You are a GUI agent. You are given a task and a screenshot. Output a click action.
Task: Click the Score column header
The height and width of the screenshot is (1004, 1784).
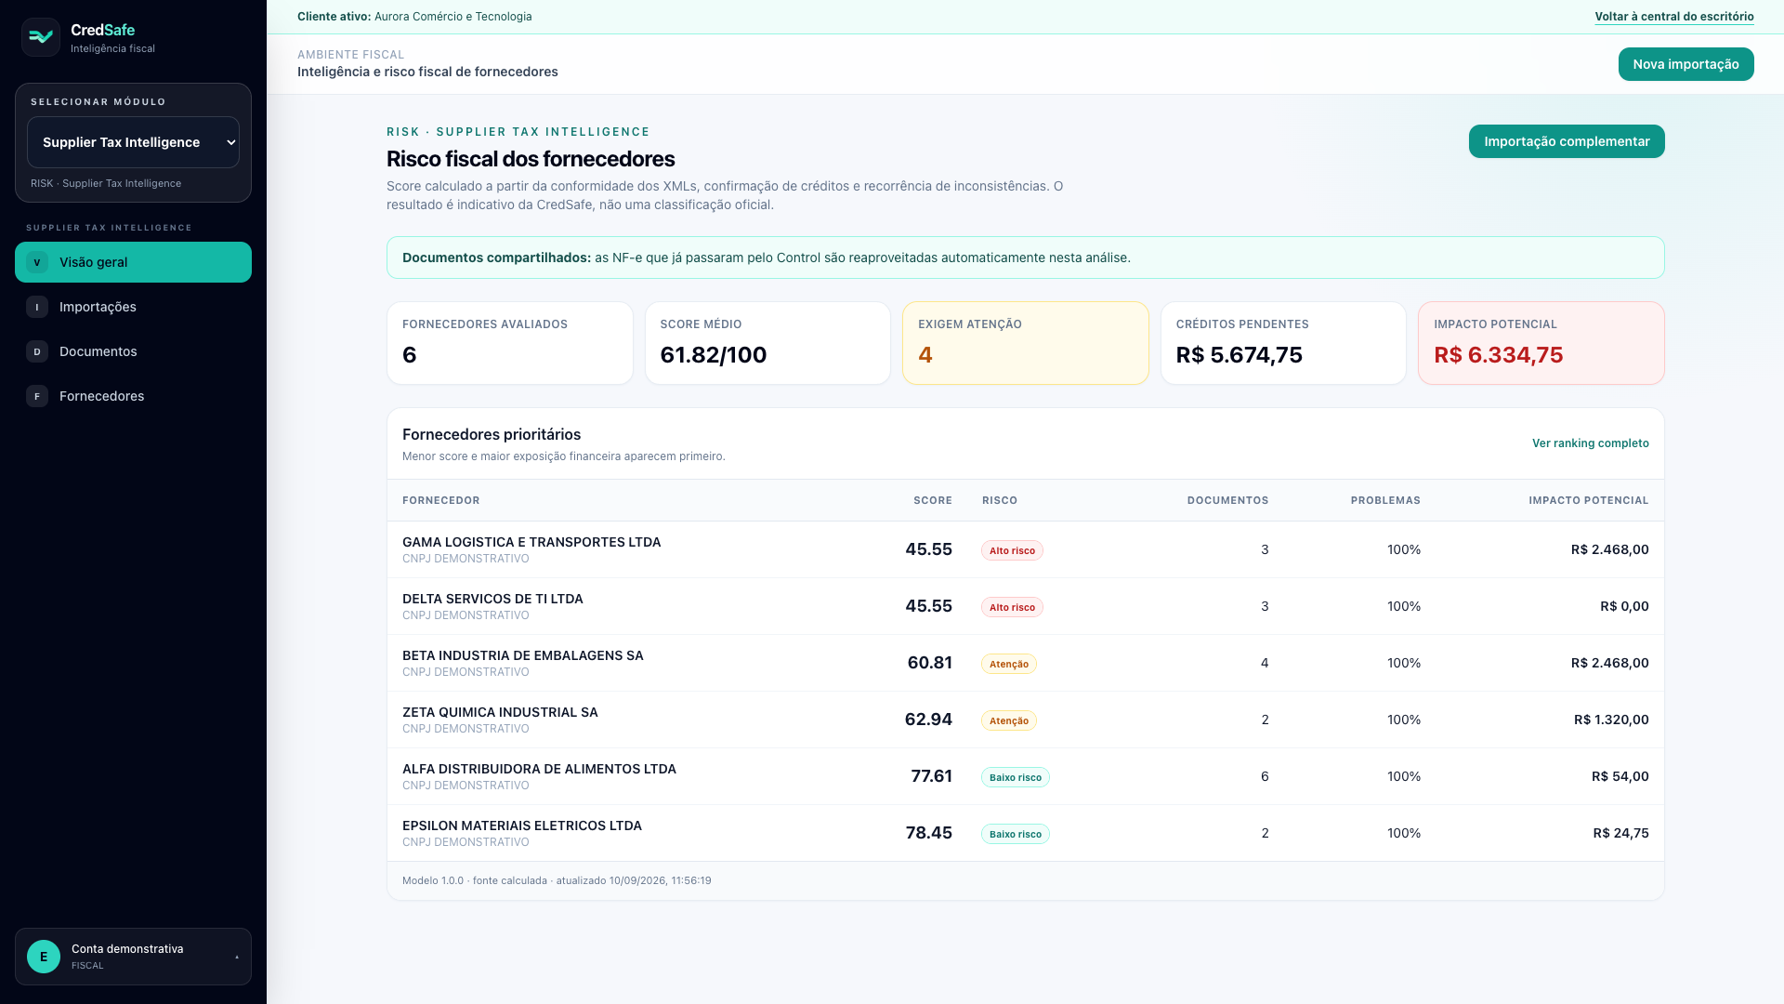coord(933,500)
